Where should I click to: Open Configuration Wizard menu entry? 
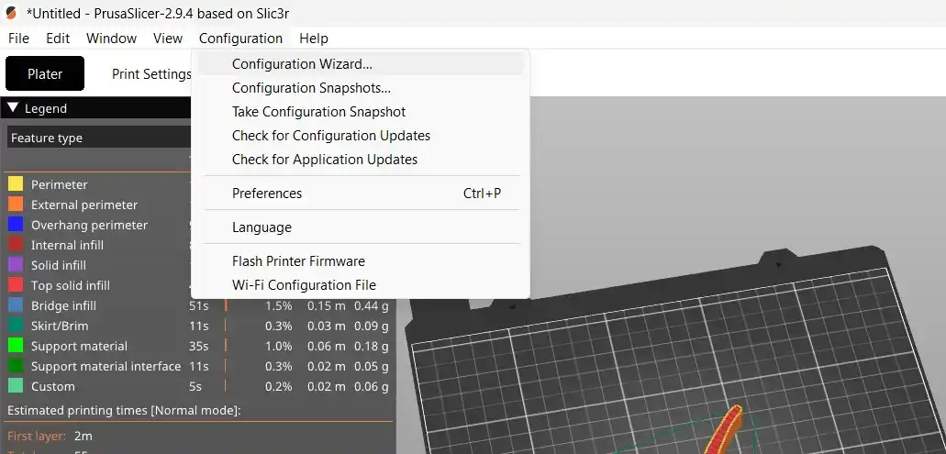[302, 64]
